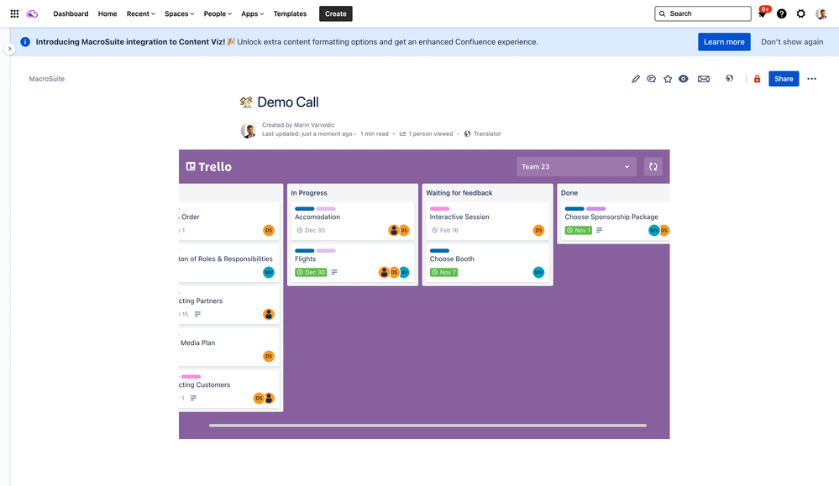Open the notifications bell icon

click(x=763, y=14)
